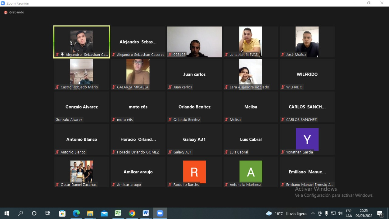389x219 pixels.
Task: Open the notification action center
Action: point(380,214)
